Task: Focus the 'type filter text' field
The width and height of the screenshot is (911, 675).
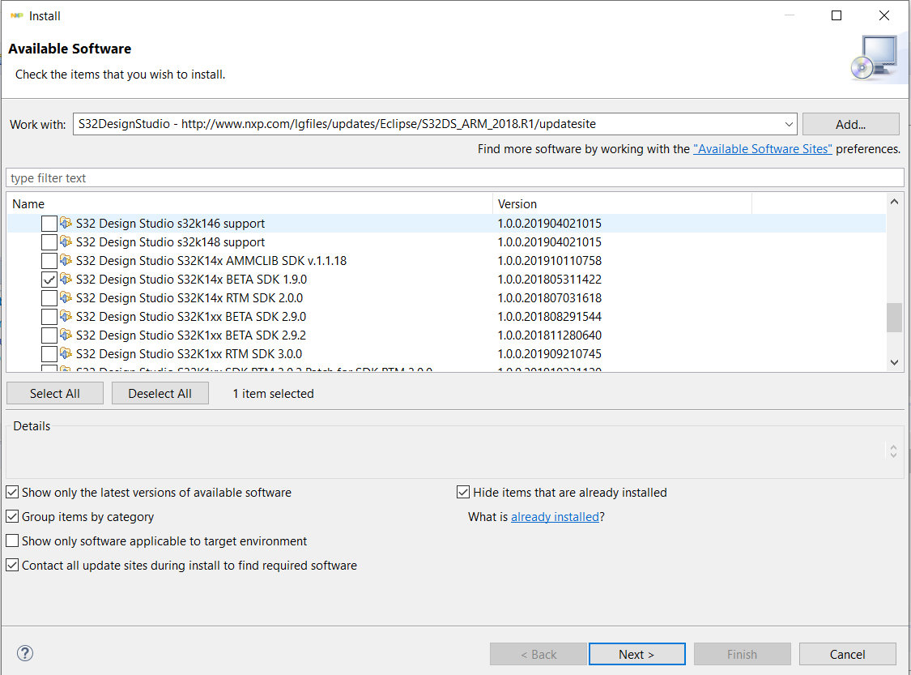Action: pyautogui.click(x=454, y=177)
